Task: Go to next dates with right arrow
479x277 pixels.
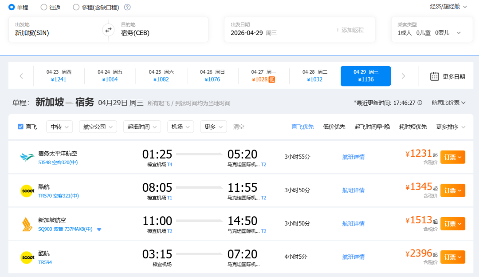Action: click(x=403, y=76)
